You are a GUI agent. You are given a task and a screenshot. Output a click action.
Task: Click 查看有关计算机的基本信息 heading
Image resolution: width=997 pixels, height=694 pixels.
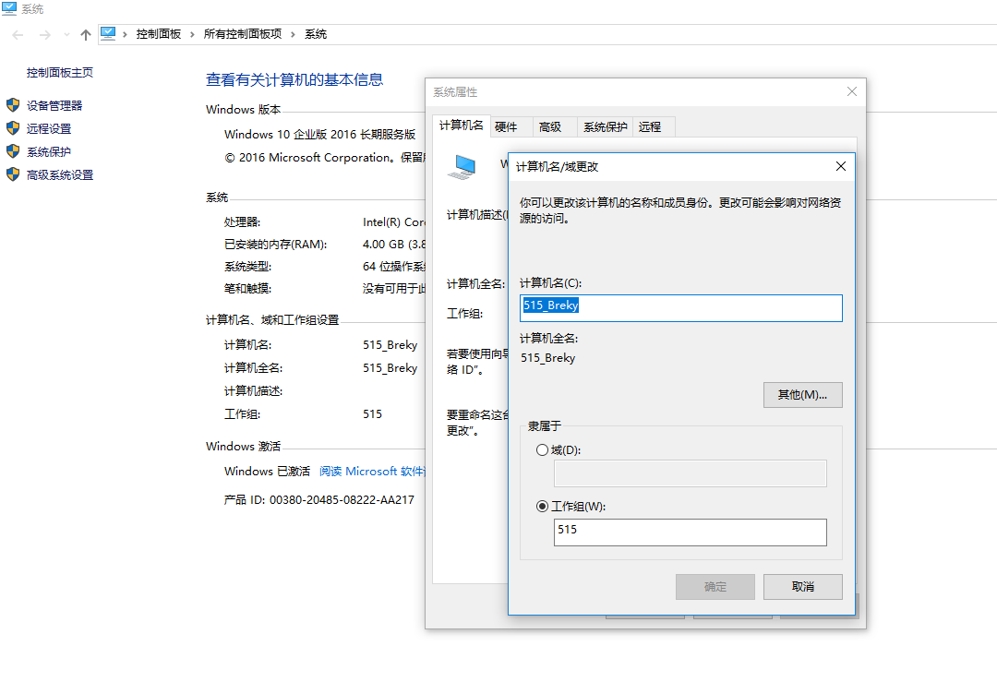pos(294,79)
